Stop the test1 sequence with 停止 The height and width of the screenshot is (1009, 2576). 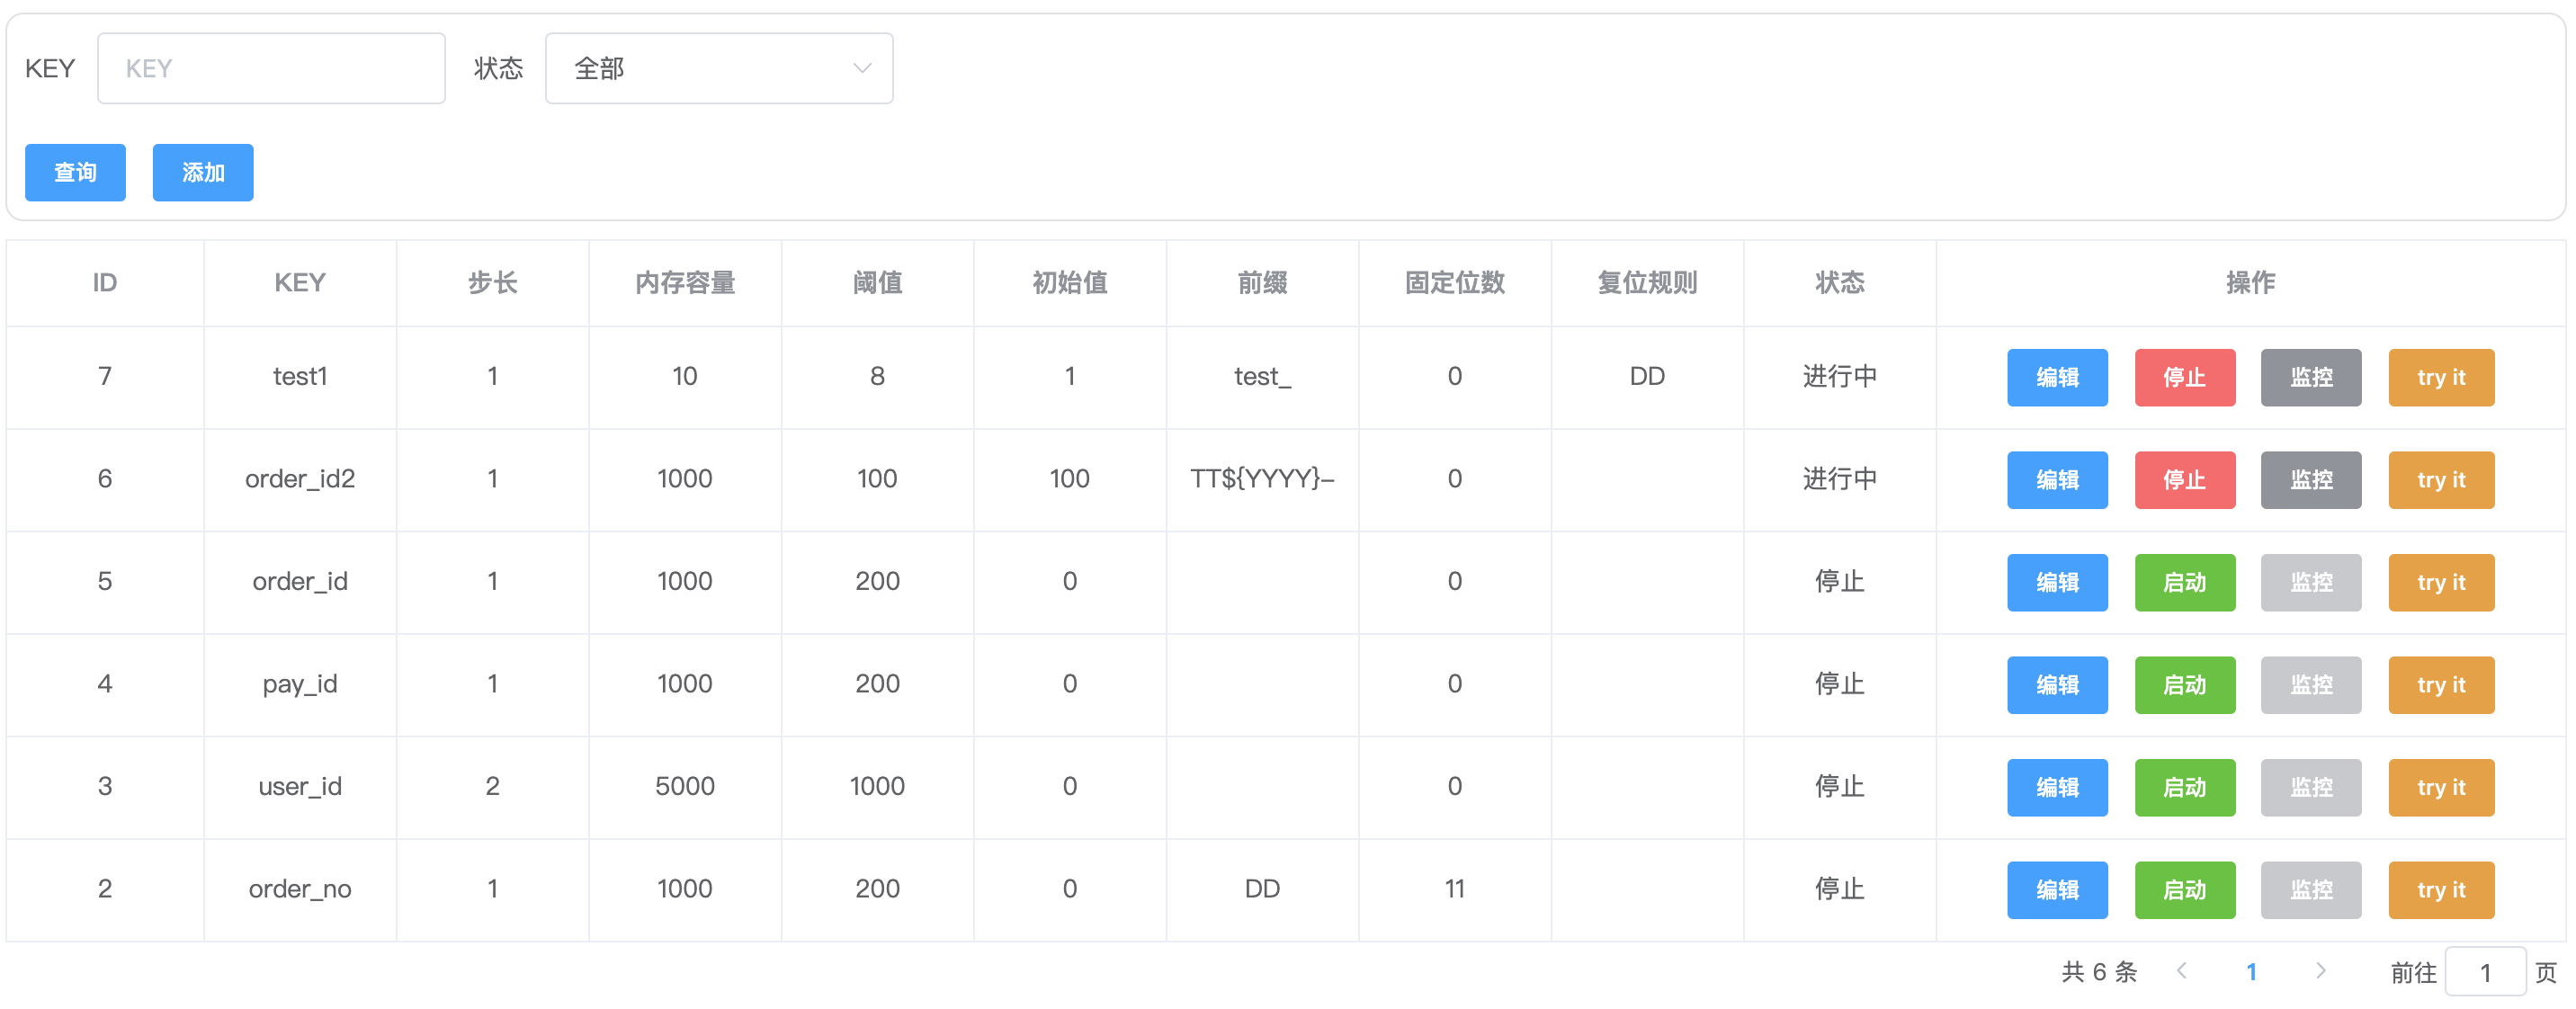click(x=2184, y=377)
